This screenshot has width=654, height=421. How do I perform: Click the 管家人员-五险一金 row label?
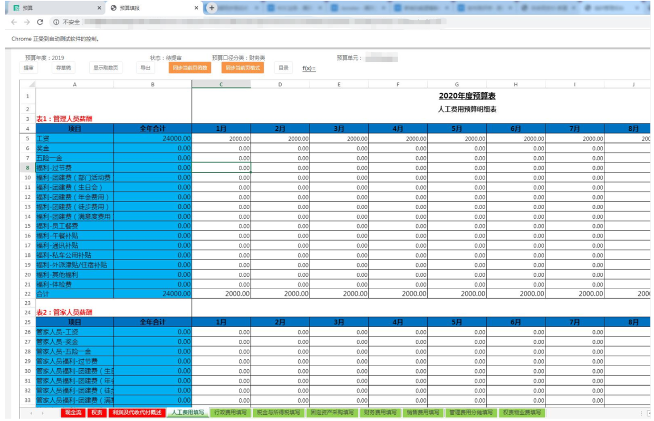(x=75, y=351)
